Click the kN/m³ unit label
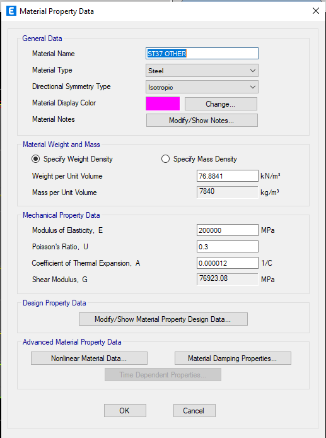The width and height of the screenshot is (326, 438). [270, 175]
